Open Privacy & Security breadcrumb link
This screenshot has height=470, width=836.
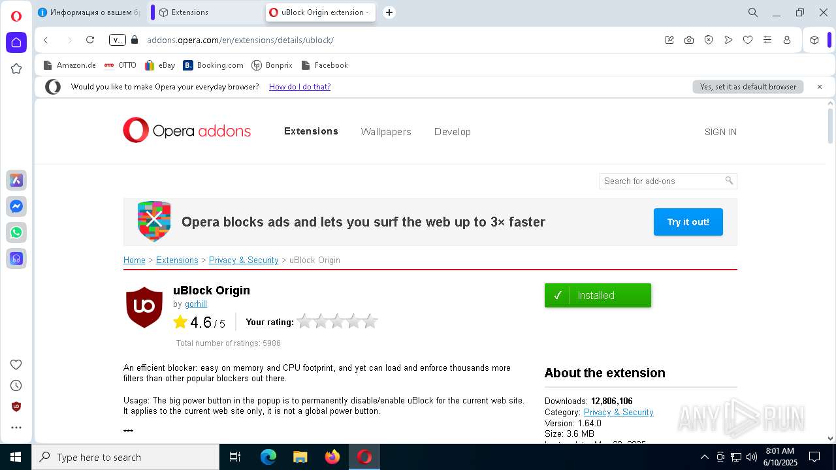pyautogui.click(x=244, y=260)
